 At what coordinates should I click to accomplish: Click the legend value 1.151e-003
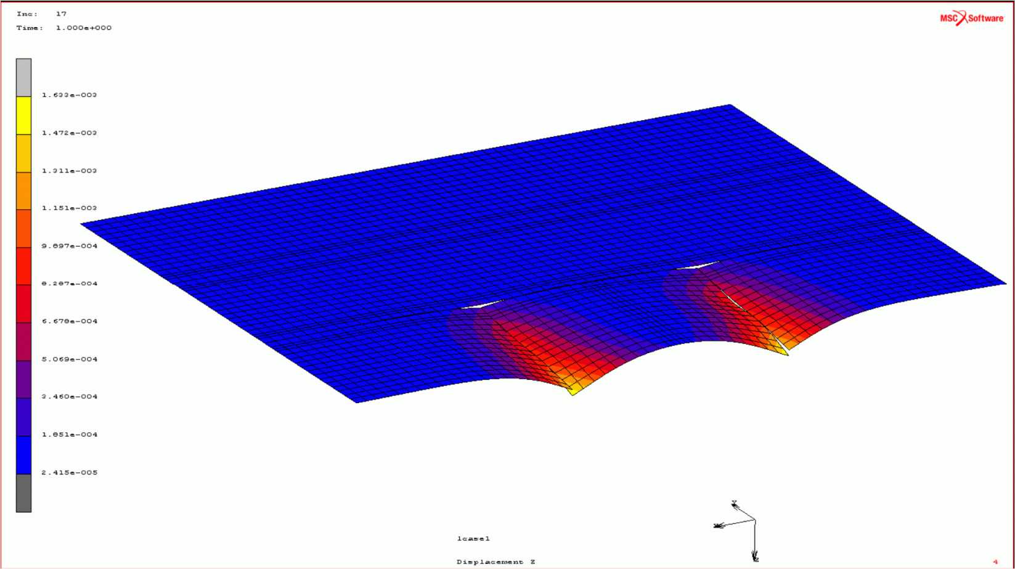(x=69, y=208)
